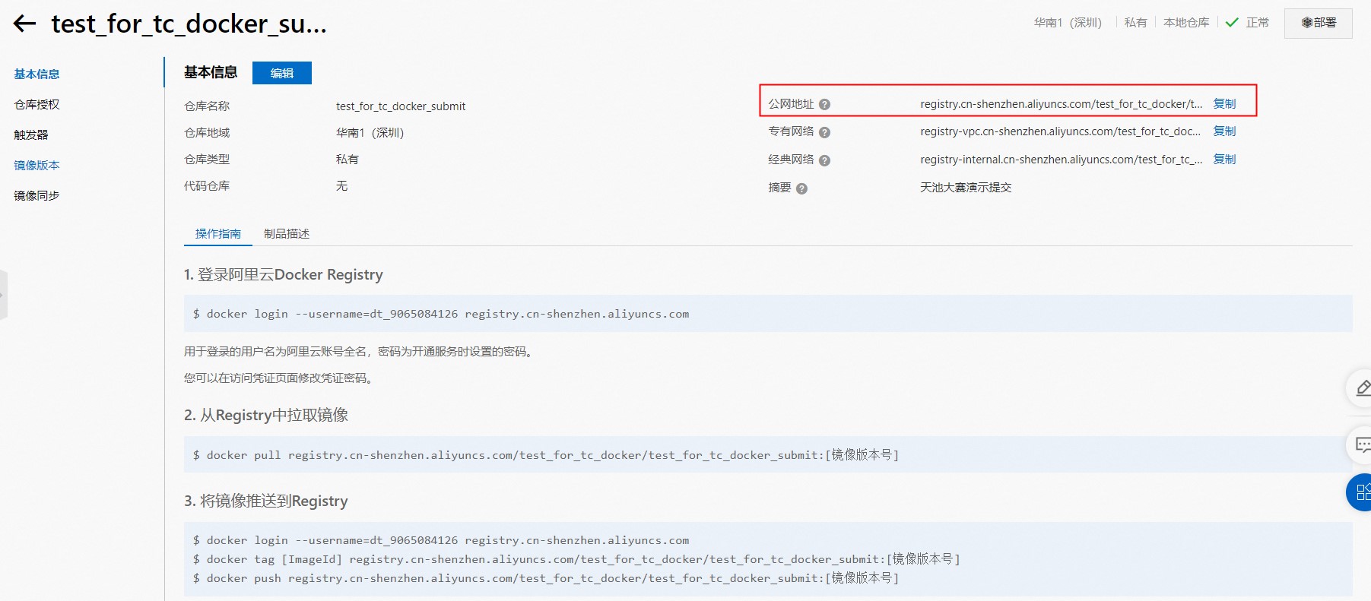The height and width of the screenshot is (601, 1371).
Task: Click the help icon next to 摘要
Action: tap(801, 188)
